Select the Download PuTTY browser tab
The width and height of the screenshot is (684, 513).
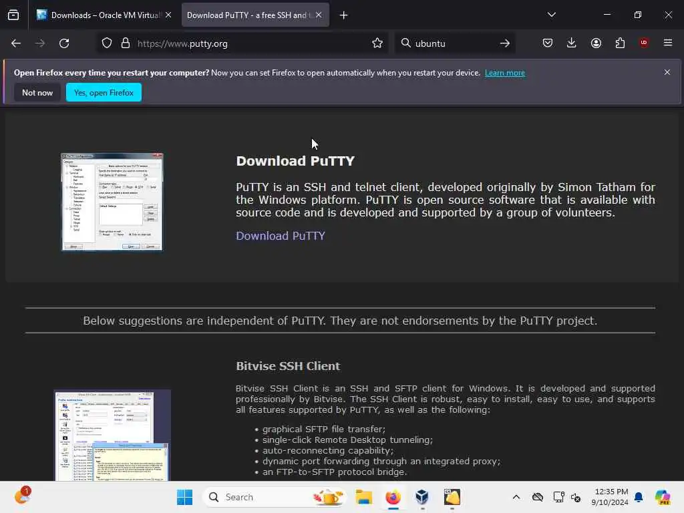[255, 15]
